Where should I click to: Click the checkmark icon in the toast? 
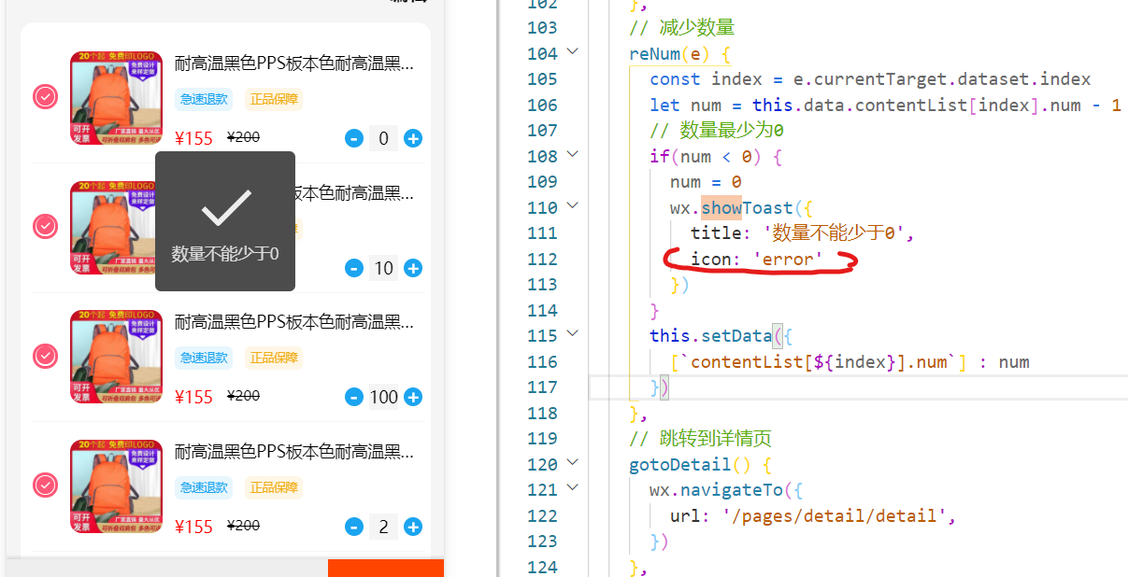click(225, 207)
